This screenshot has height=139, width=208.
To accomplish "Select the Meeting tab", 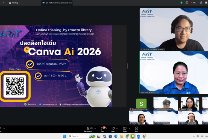I will (14, 3).
